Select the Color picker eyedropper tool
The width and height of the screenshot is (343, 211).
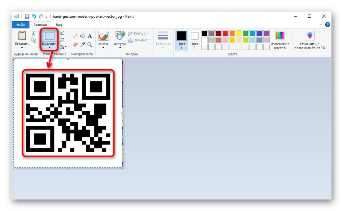tap(82, 45)
